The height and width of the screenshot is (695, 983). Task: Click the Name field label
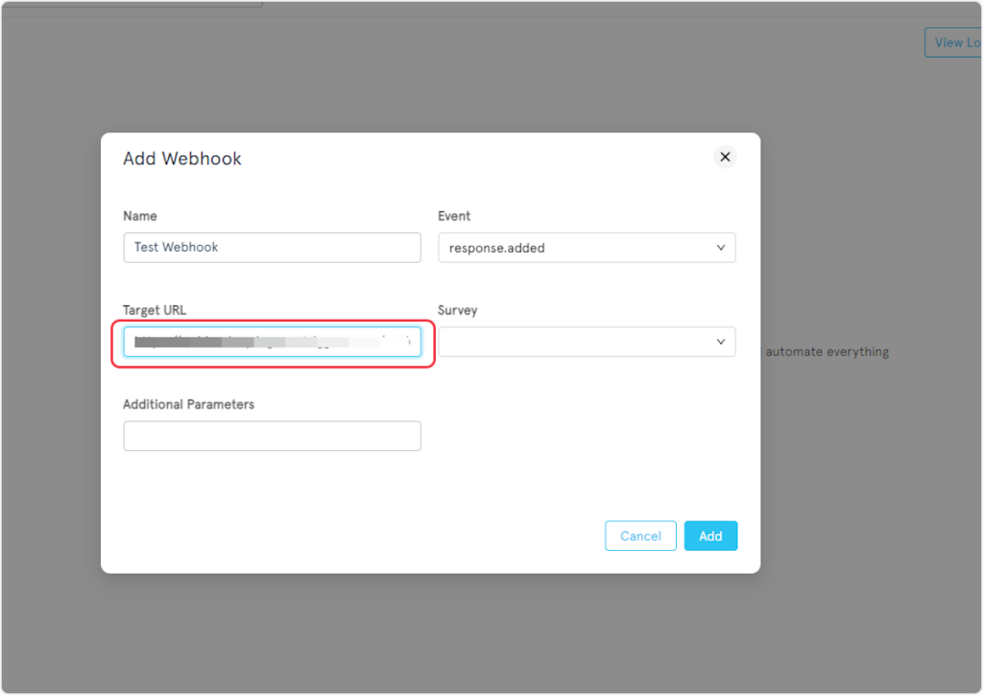pos(140,216)
